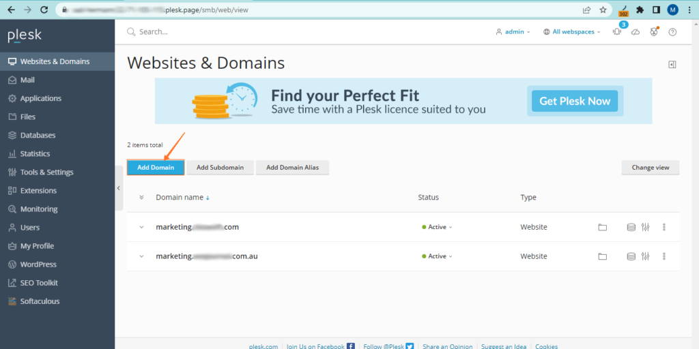Open browser extensions puzzle icon
Viewport: 699px width, 349px height.
point(640,10)
